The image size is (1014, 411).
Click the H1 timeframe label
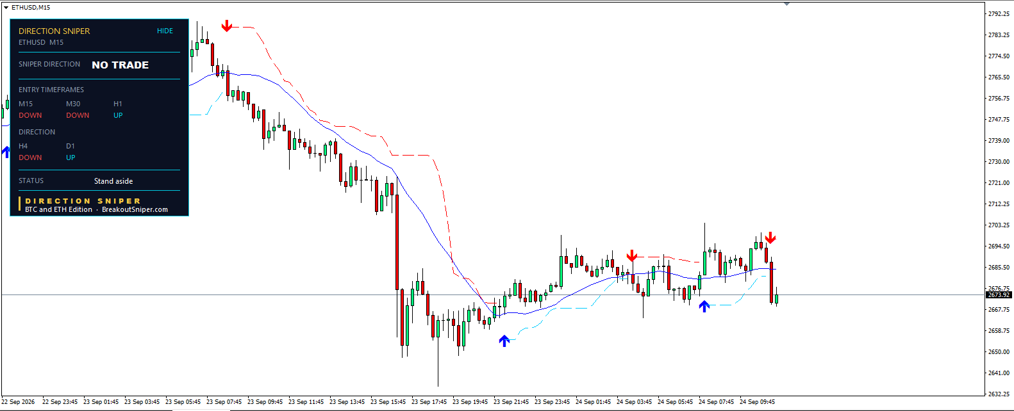[118, 104]
